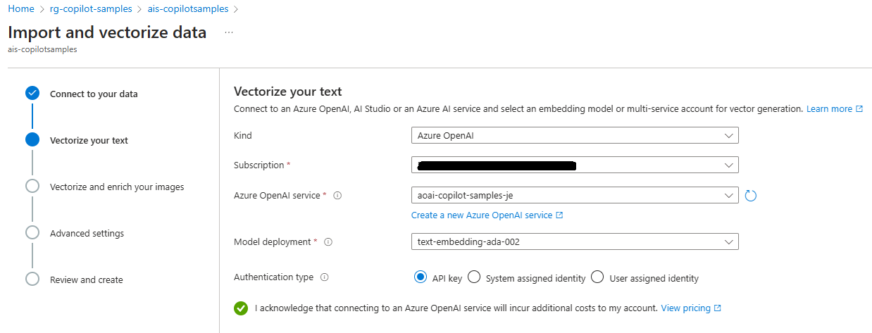Image resolution: width=872 pixels, height=333 pixels.
Task: Click the refresh icon beside Azure OpenAI service
Action: (x=750, y=196)
